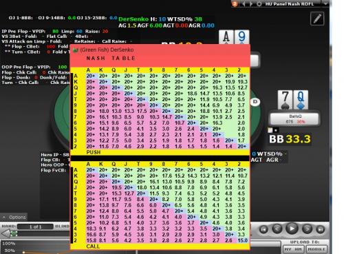Click the 'WTSD% 38' stat

(184, 19)
